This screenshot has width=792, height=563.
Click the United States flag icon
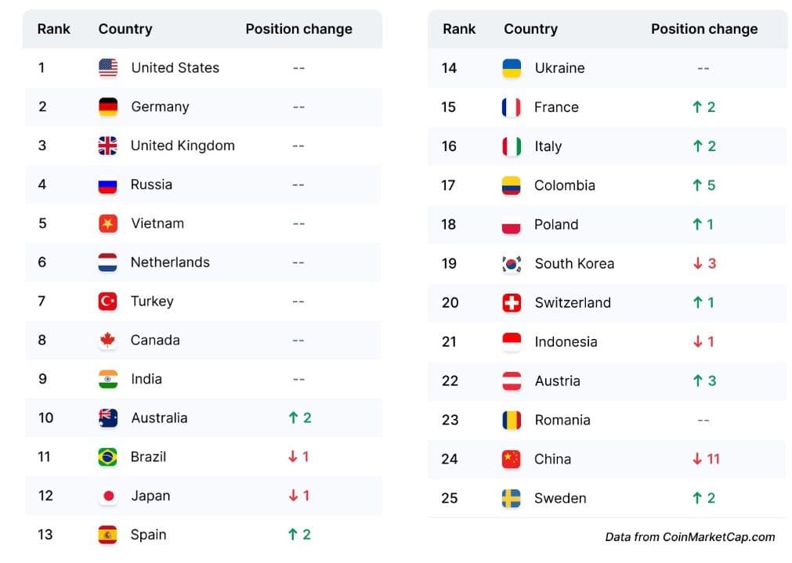click(108, 68)
